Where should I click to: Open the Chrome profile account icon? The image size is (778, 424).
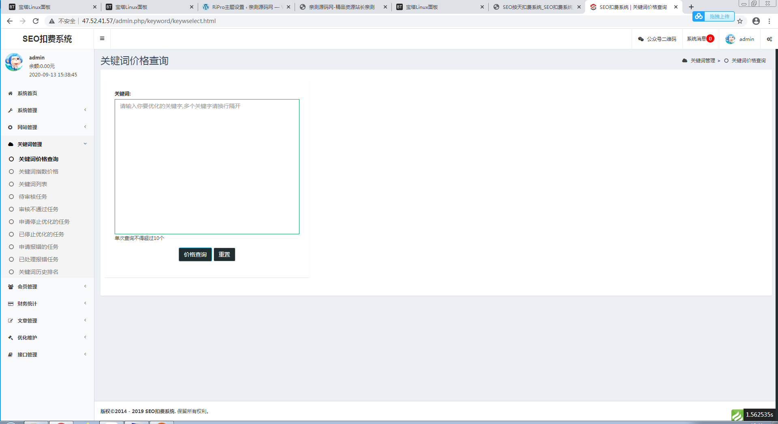756,21
